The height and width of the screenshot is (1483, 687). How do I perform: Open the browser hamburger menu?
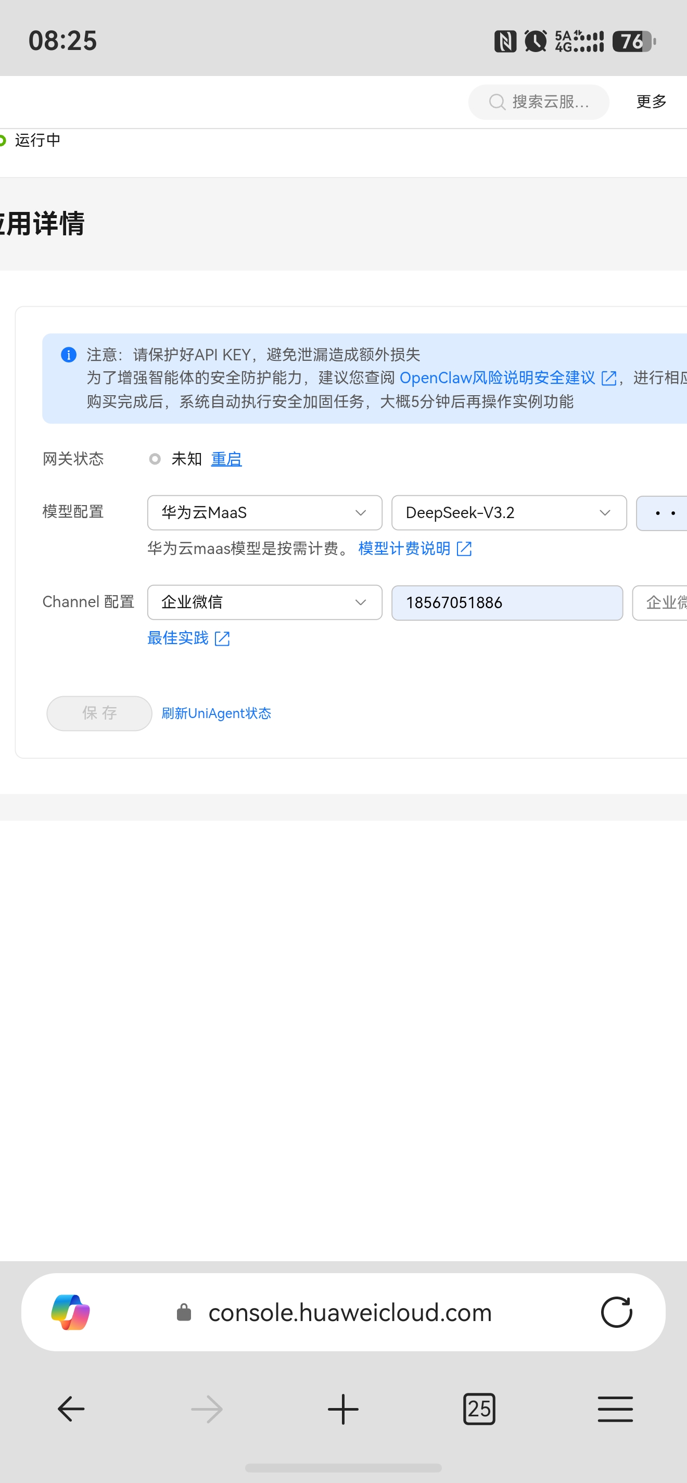[x=615, y=1409]
